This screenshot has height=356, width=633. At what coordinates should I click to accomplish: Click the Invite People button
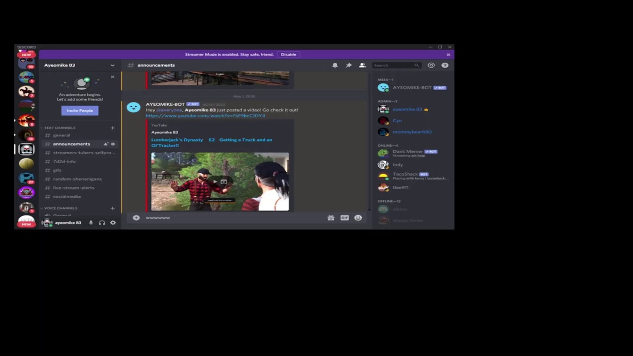(80, 110)
